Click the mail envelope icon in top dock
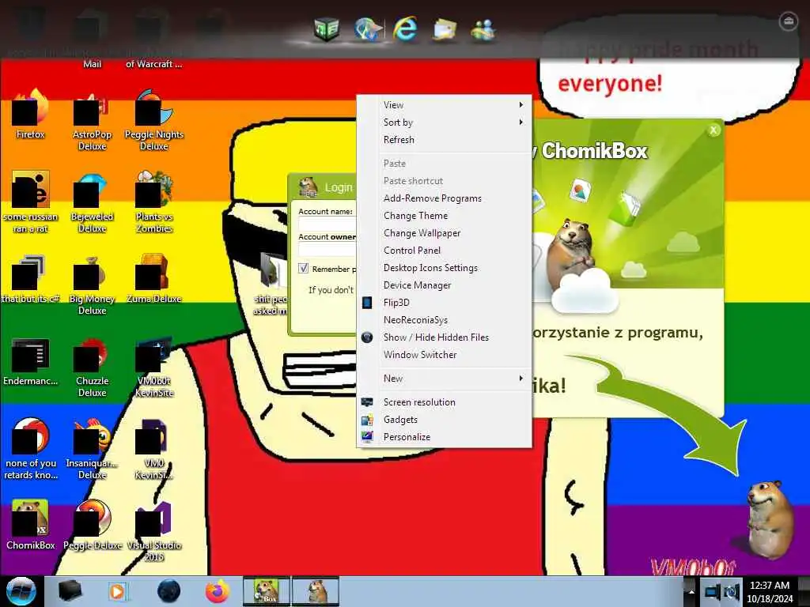This screenshot has height=607, width=810. 445,30
